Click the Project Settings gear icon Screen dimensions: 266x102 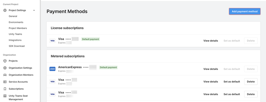point(5,10)
